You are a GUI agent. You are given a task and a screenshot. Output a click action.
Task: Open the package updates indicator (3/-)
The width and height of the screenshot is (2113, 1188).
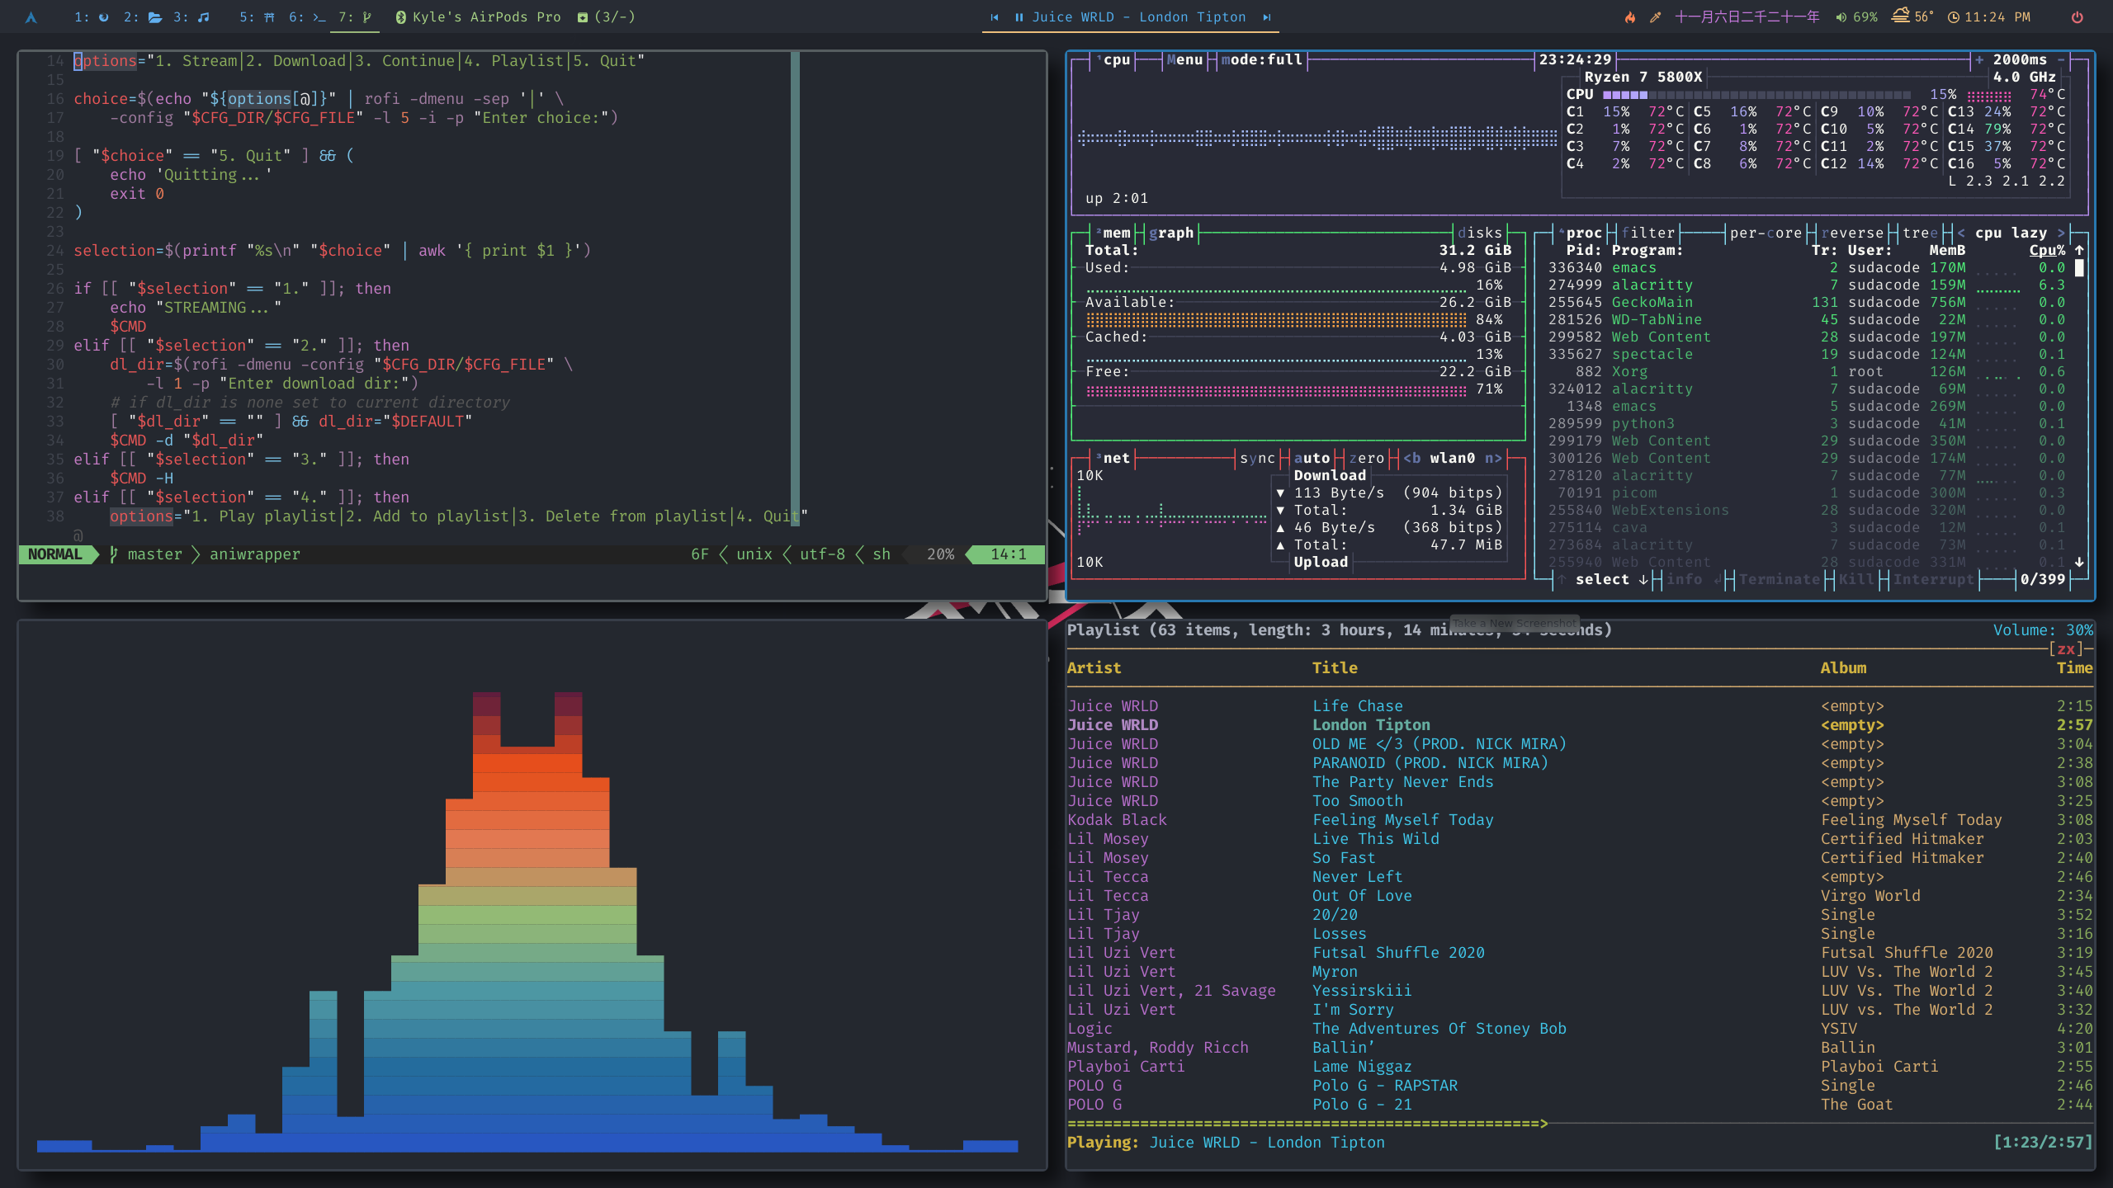(x=606, y=17)
